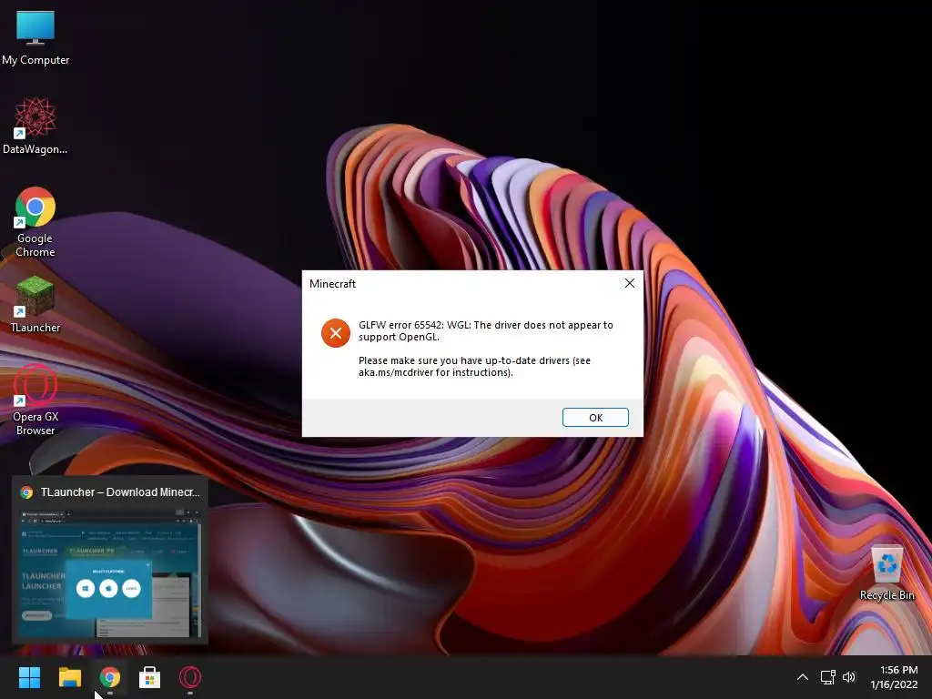Click the 'TLauncher – Download Minecr...' preview title
This screenshot has width=932, height=699.
pos(120,492)
